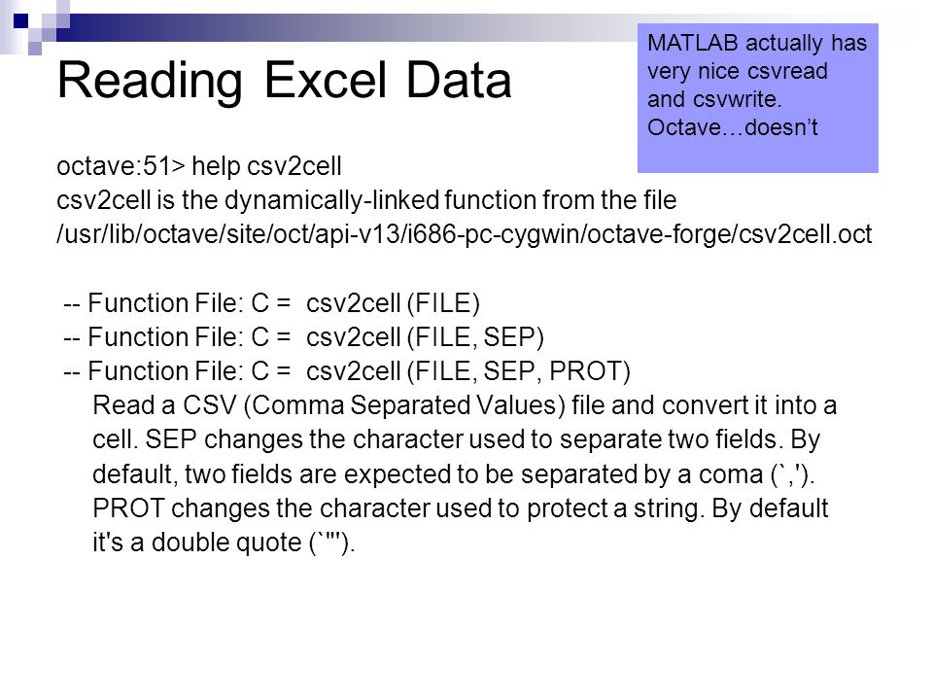The height and width of the screenshot is (700, 933).
Task: Click the 'SEP changes the character' line
Action: [457, 439]
